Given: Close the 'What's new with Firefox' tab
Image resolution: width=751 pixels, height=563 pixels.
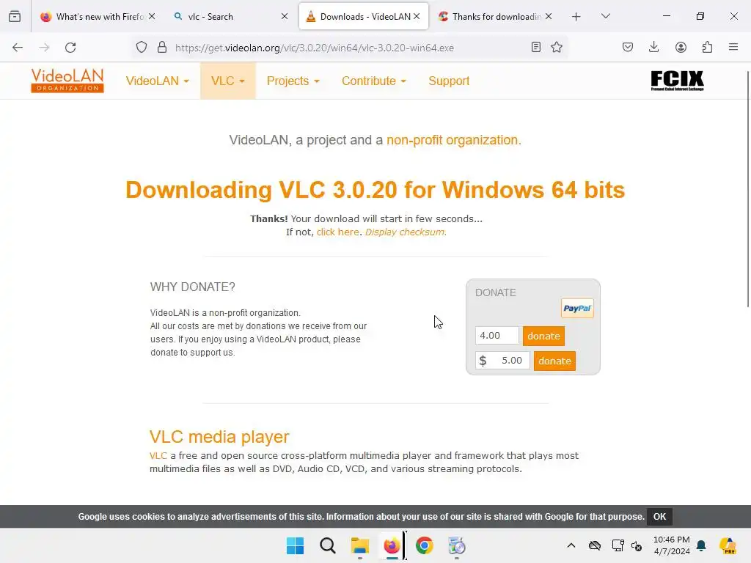Looking at the screenshot, I should point(152,16).
